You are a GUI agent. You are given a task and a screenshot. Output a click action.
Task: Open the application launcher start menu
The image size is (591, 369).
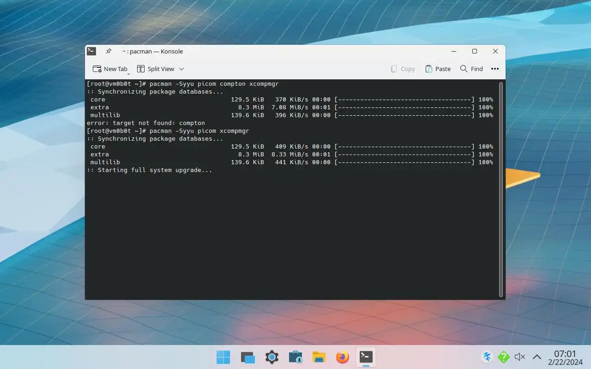tap(223, 357)
